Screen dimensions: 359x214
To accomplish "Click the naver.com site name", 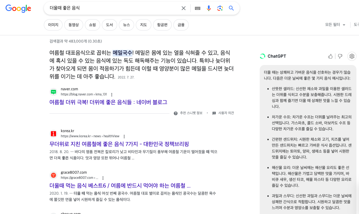I will [x=69, y=89].
